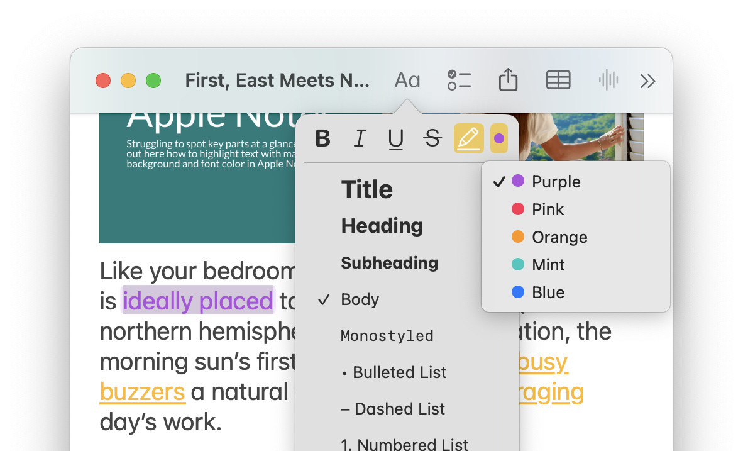Click the orange underlined 'buzzers' text
This screenshot has width=743, height=451.
click(x=142, y=393)
